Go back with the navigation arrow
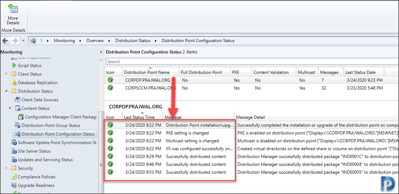Viewport: 399px width, 194px height. pyautogui.click(x=5, y=41)
